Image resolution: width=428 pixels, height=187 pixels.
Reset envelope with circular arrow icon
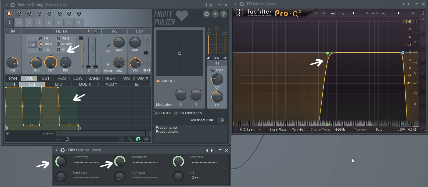[67, 139]
